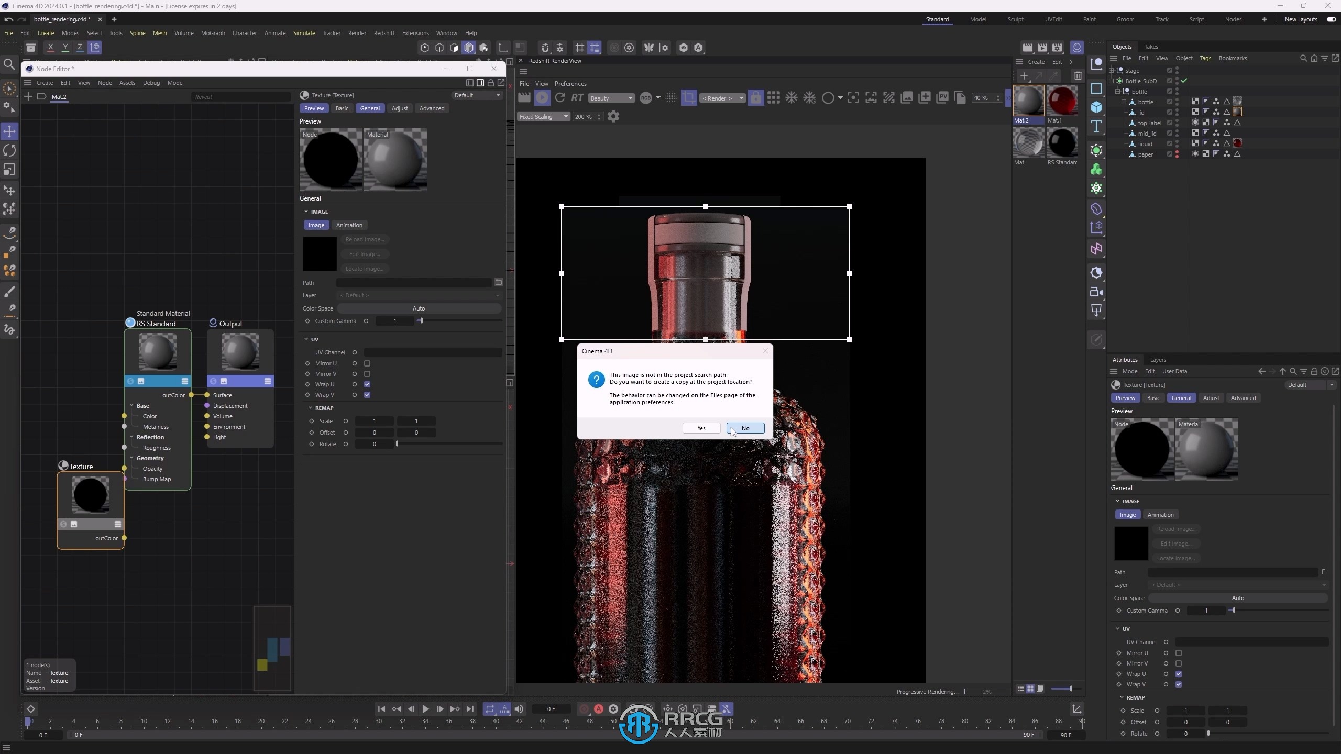Click the RenderView lock icon

[x=755, y=98]
